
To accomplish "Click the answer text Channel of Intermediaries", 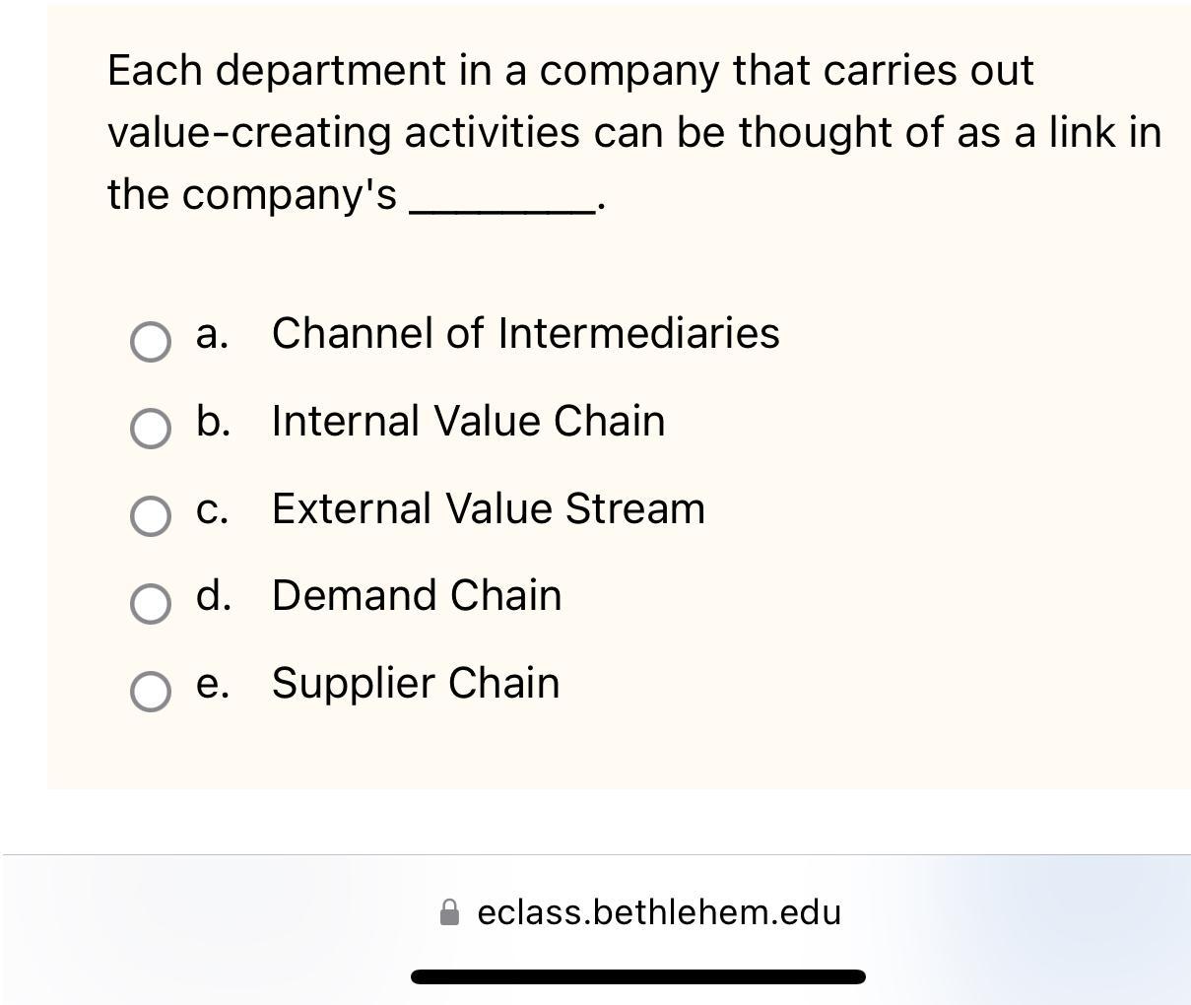I will click(x=525, y=334).
